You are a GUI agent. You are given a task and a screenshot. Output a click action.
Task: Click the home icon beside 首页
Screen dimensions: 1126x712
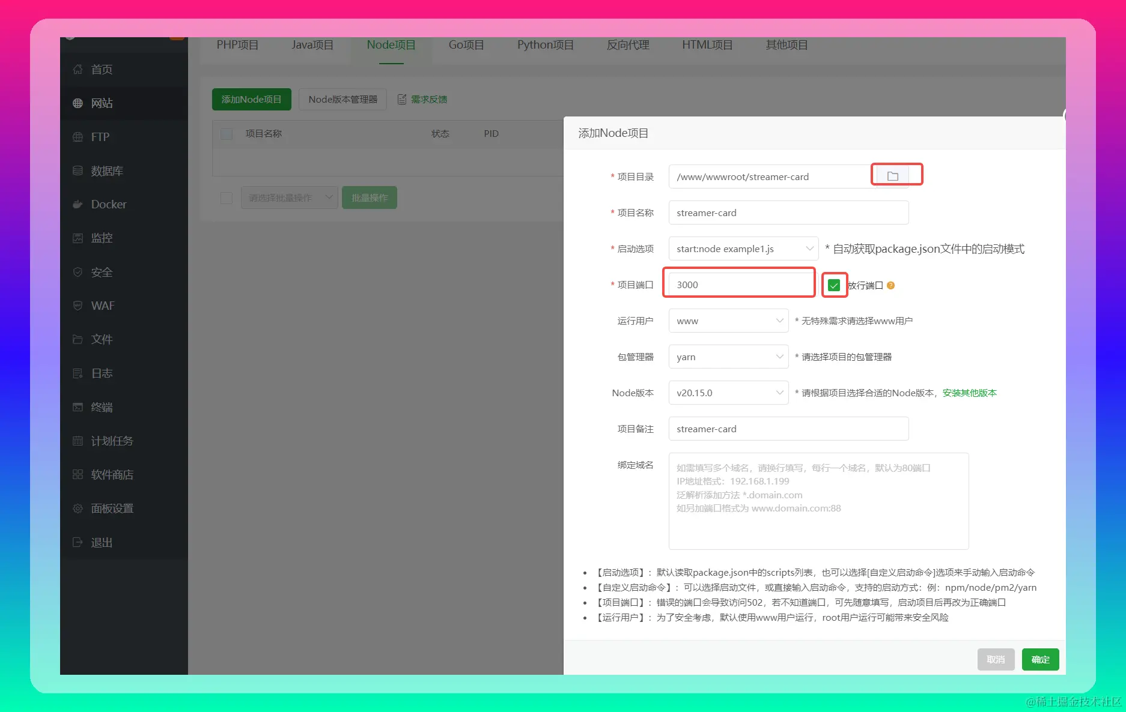[78, 70]
